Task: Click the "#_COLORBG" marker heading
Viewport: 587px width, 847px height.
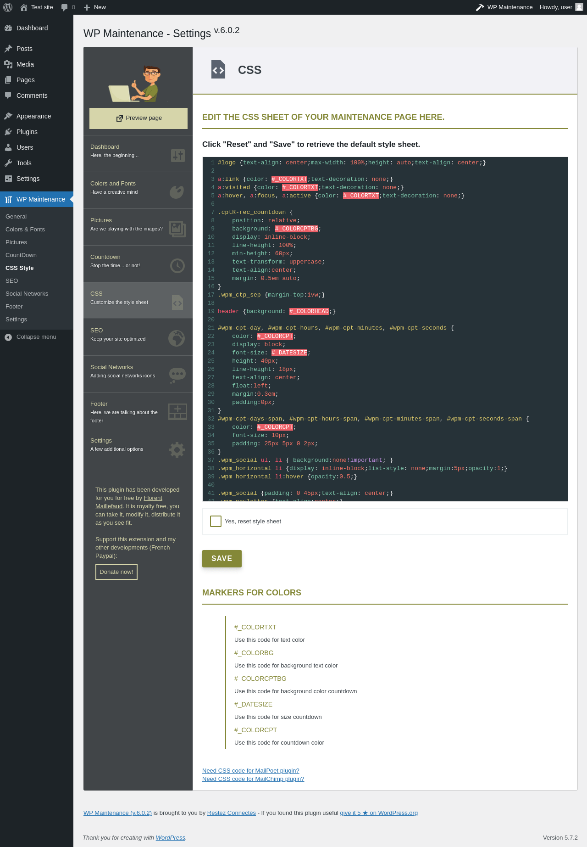Action: (254, 653)
